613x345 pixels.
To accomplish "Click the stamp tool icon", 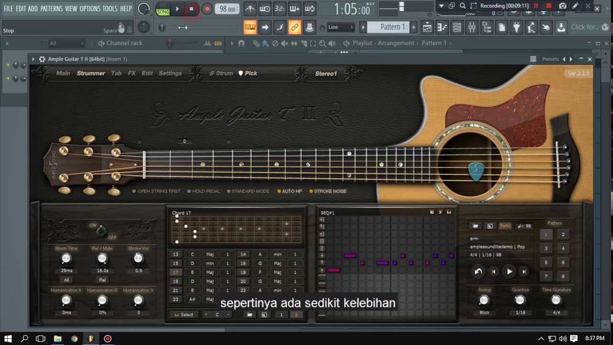I will tap(310, 27).
